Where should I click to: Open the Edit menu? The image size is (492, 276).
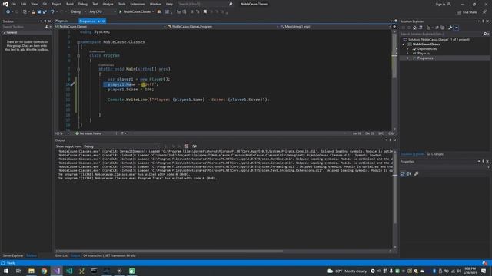[x=24, y=4]
